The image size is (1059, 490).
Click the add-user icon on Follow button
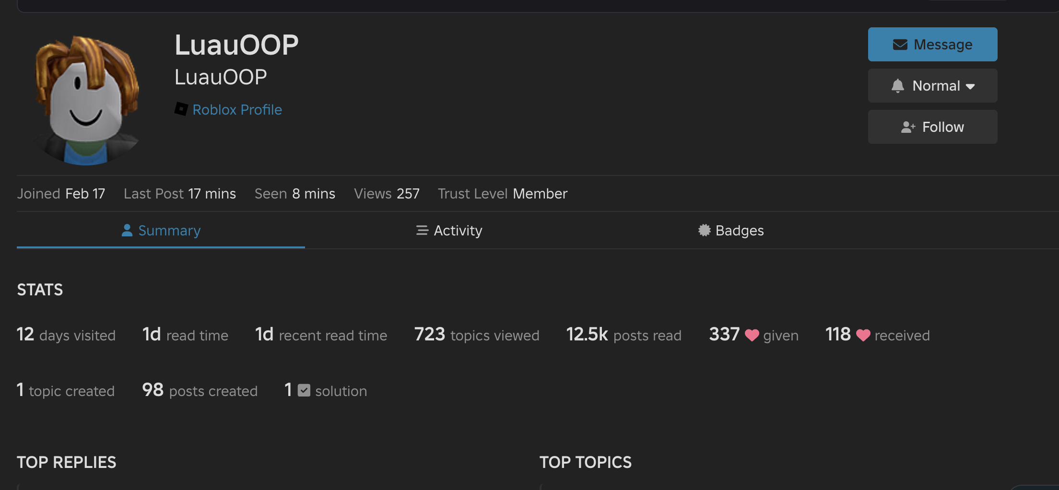coord(908,127)
